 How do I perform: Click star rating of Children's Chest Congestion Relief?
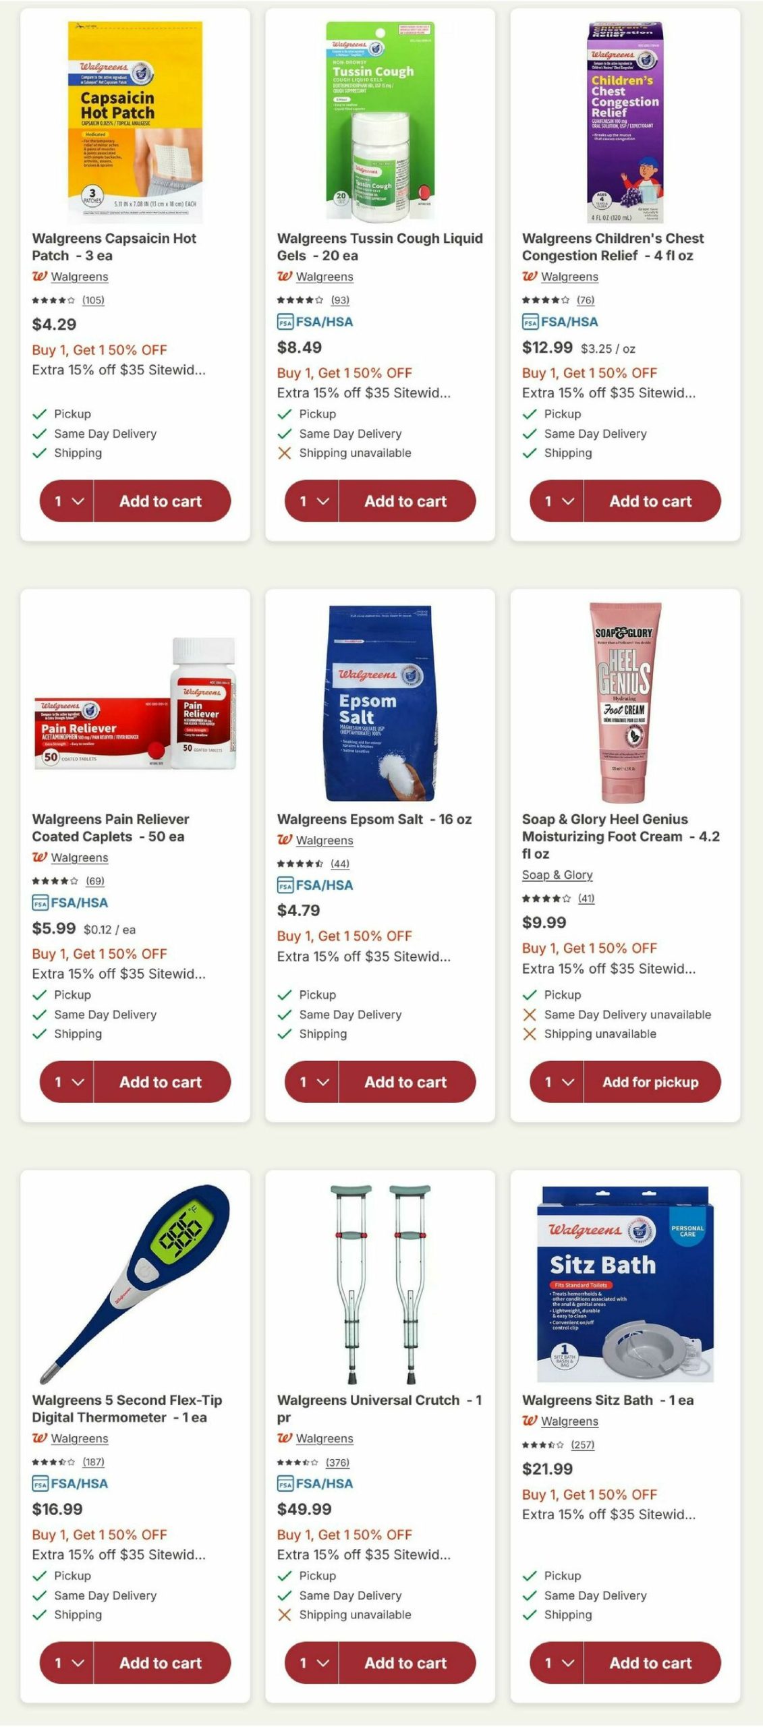coord(546,300)
